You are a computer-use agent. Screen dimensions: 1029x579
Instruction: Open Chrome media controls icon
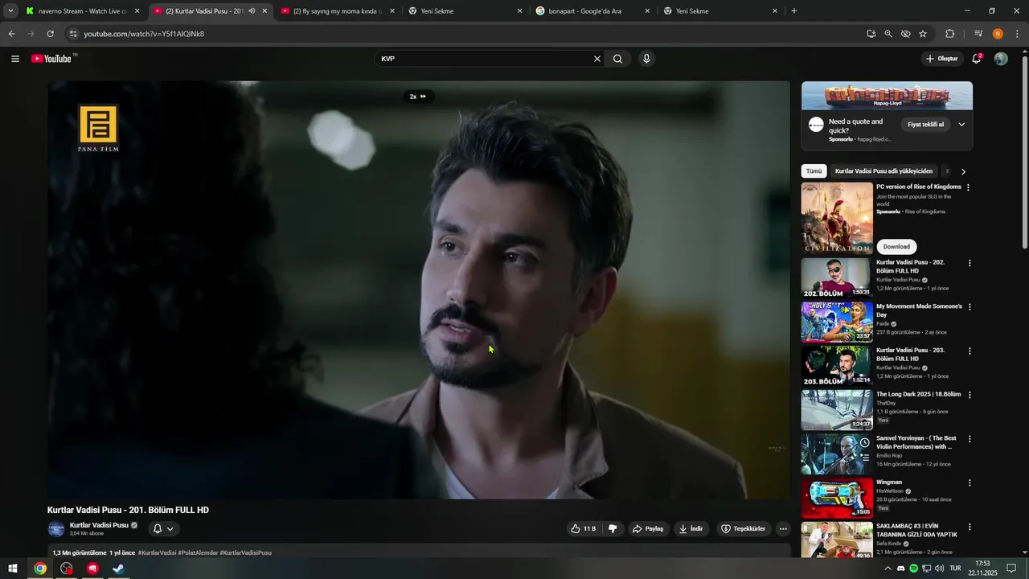[978, 34]
